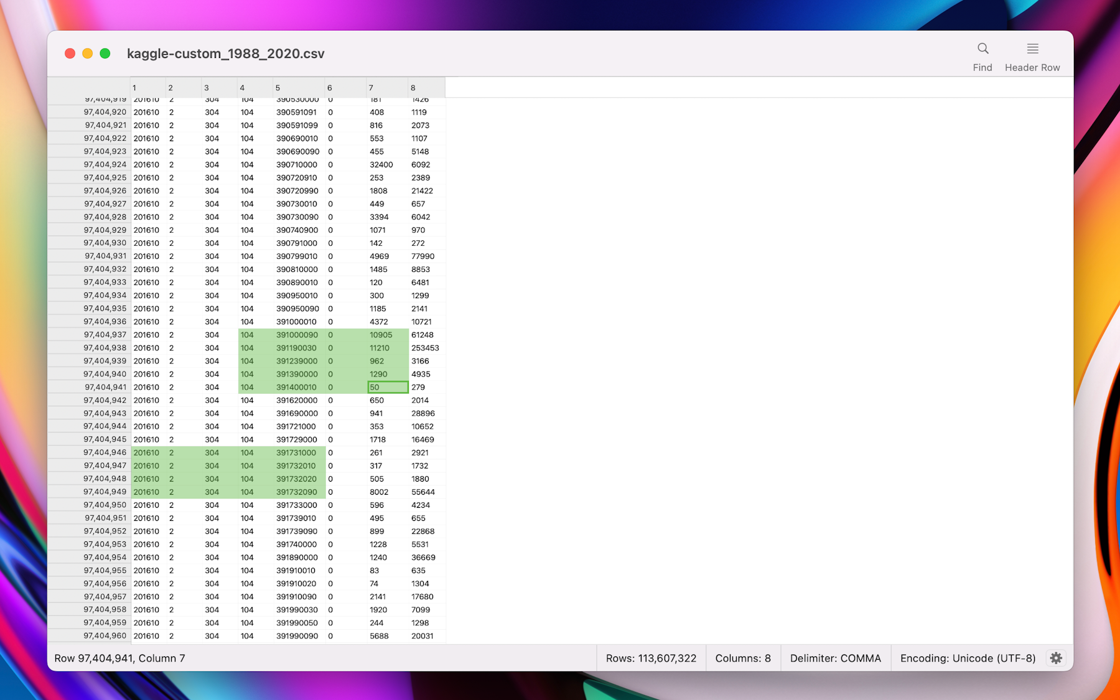Click the Delimiter: COMMA status item
Screen dimensions: 1120x700
click(835, 658)
